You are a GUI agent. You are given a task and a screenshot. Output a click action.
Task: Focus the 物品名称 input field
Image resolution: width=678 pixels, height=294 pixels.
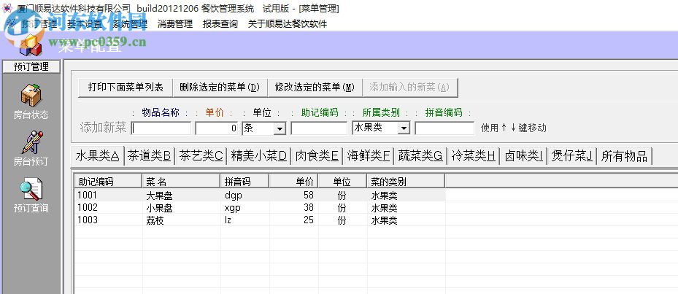[161, 128]
